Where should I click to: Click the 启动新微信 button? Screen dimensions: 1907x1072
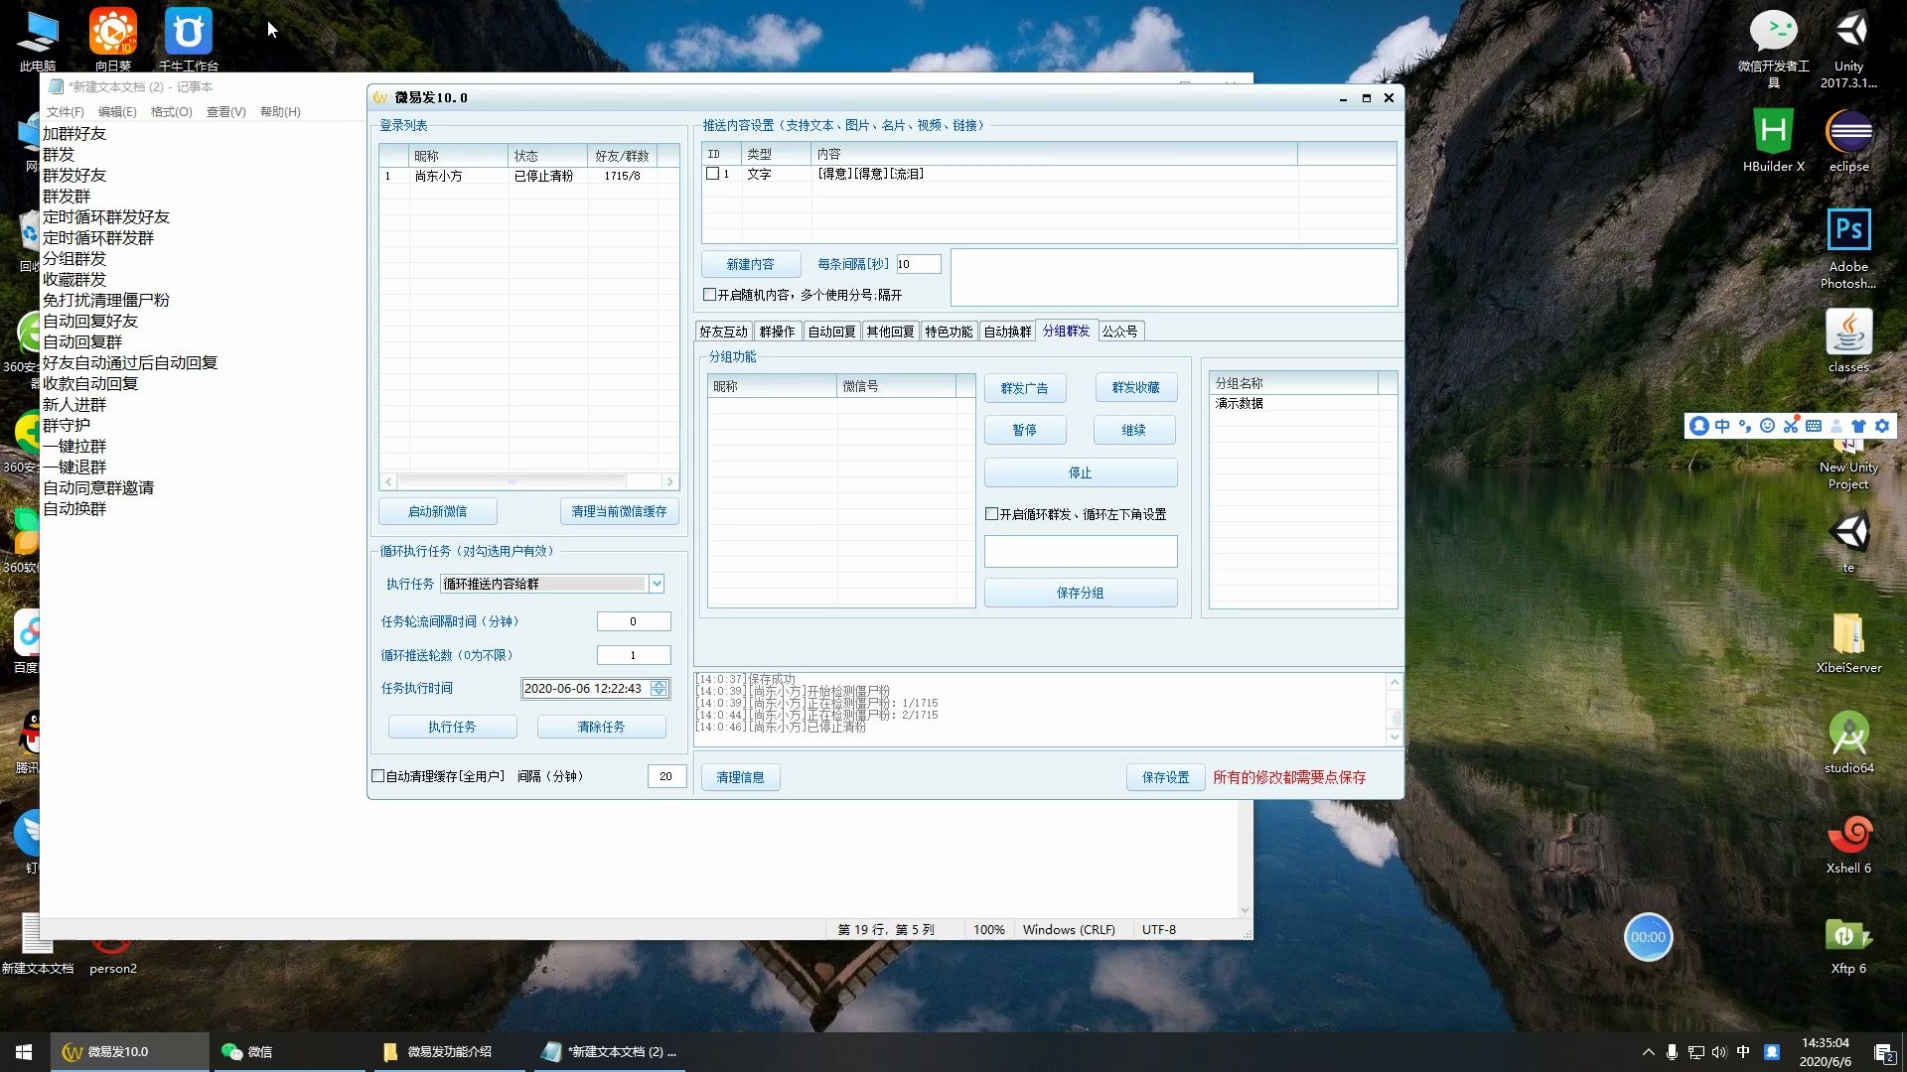coord(438,511)
